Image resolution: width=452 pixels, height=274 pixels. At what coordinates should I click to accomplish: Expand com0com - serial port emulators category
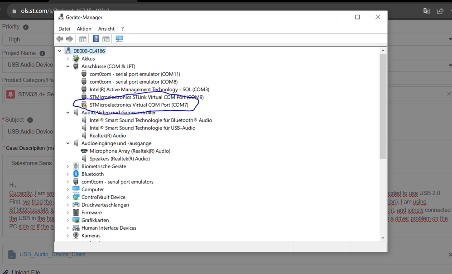68,182
